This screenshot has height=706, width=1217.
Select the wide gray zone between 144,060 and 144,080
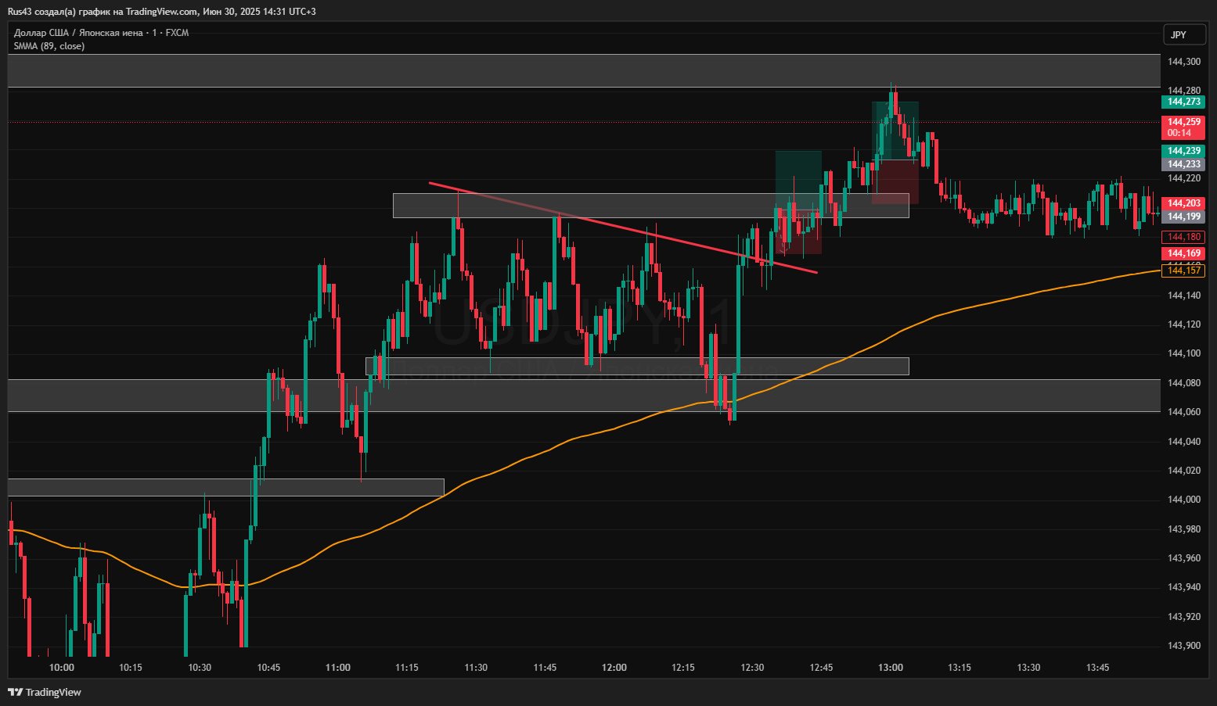pyautogui.click(x=584, y=396)
